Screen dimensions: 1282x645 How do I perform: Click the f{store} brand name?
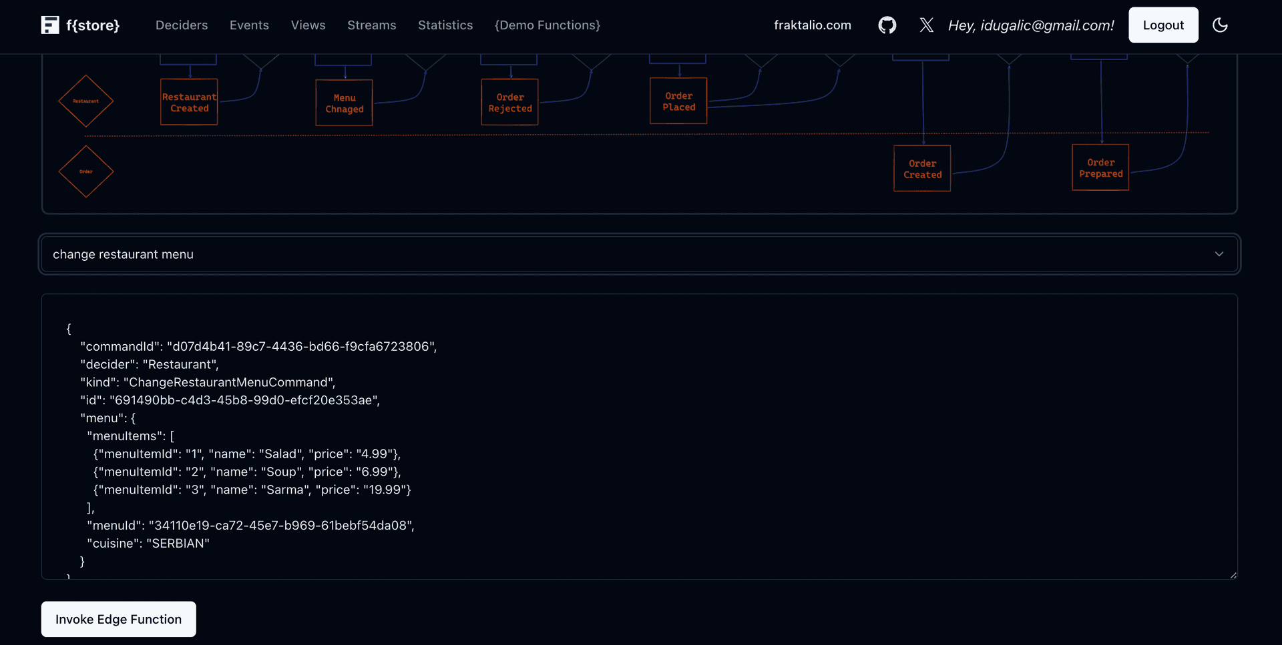coord(93,25)
